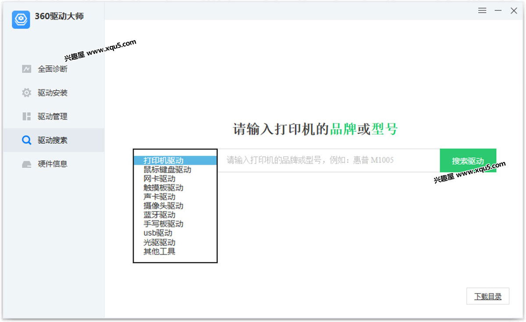Image resolution: width=526 pixels, height=322 pixels.
Task: Minimize the 360驱动大师 window
Action: [x=498, y=11]
